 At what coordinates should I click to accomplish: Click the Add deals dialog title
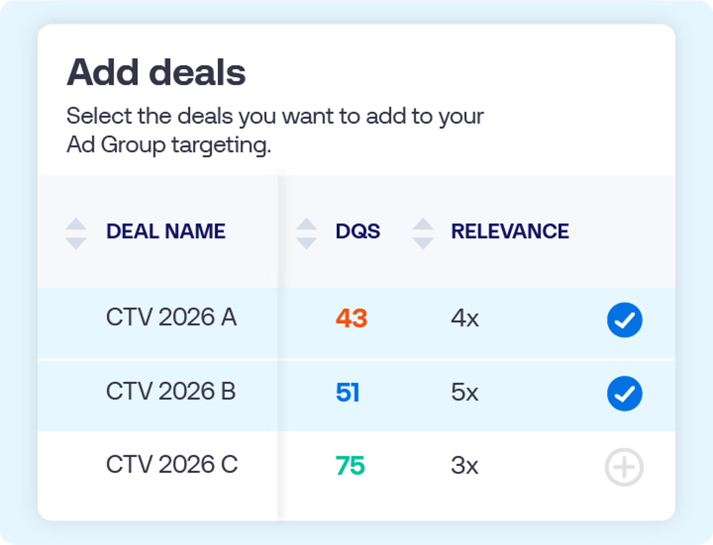(x=156, y=71)
